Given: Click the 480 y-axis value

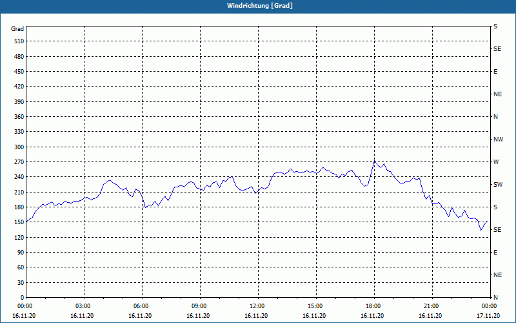Looking at the screenshot, I should pyautogui.click(x=19, y=57).
